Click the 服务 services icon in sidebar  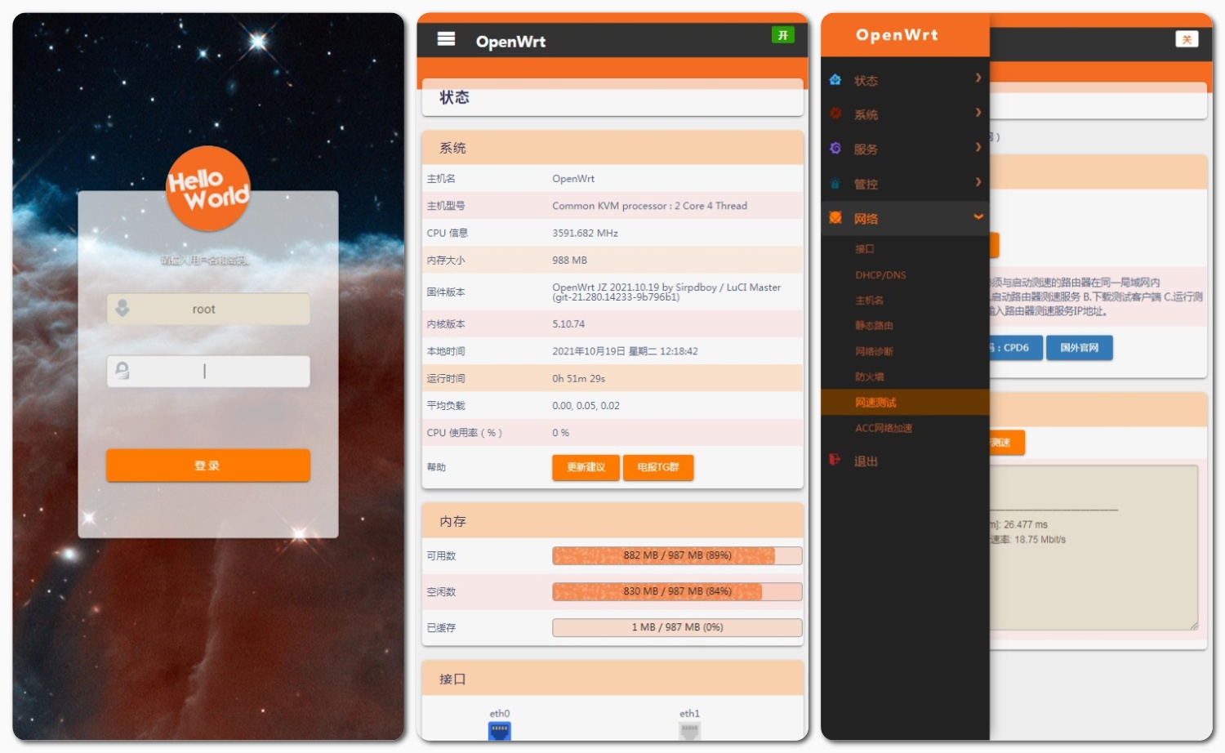pos(835,148)
